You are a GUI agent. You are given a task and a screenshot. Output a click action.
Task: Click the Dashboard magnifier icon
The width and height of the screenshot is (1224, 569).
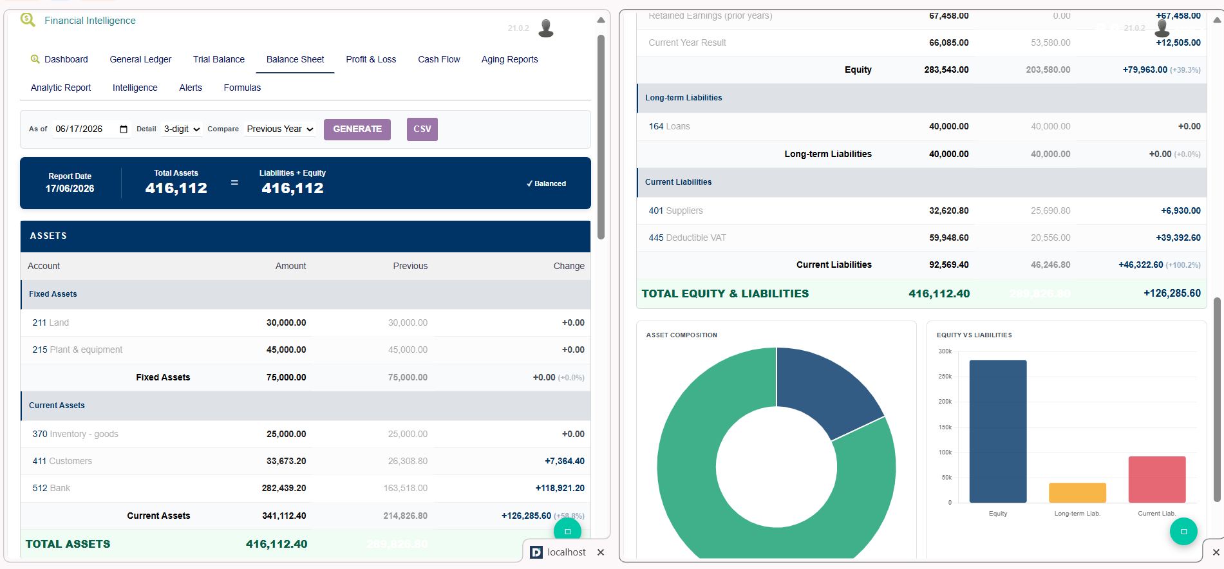pyautogui.click(x=35, y=59)
